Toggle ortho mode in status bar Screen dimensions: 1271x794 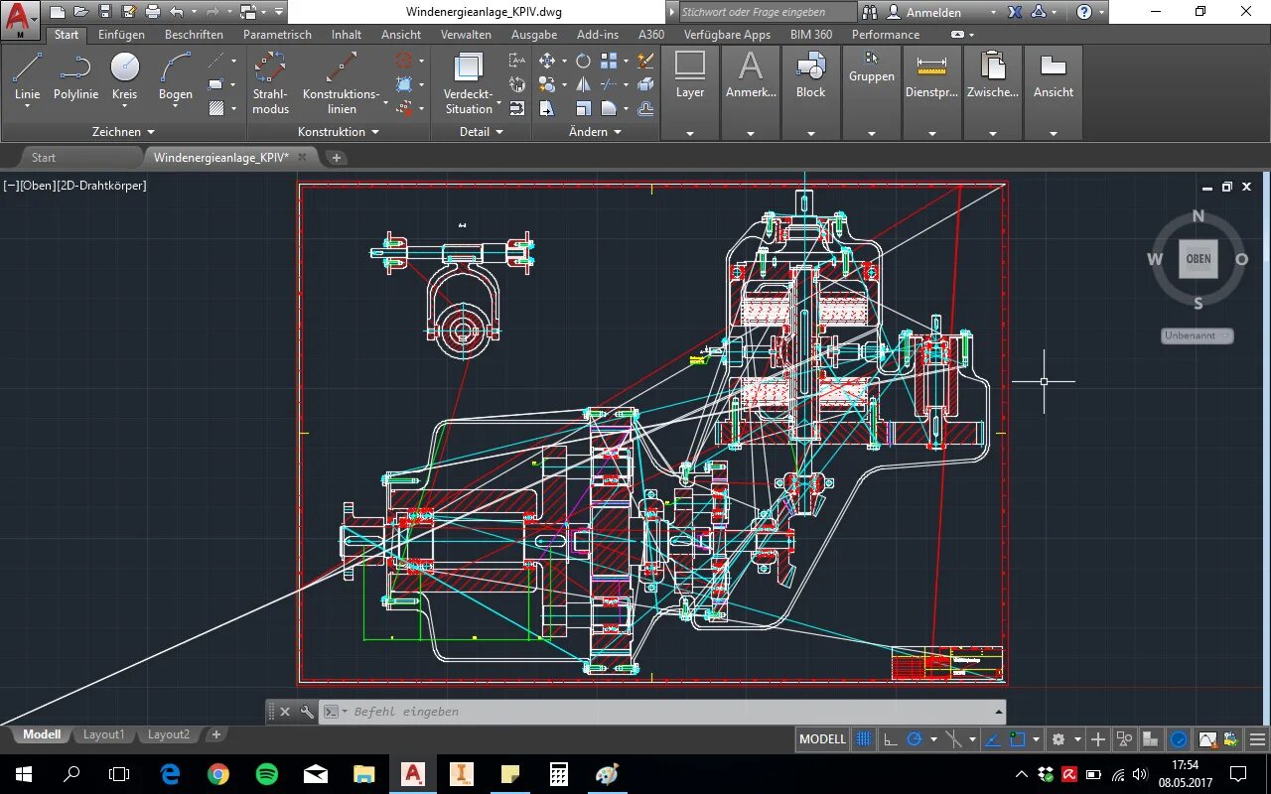891,739
